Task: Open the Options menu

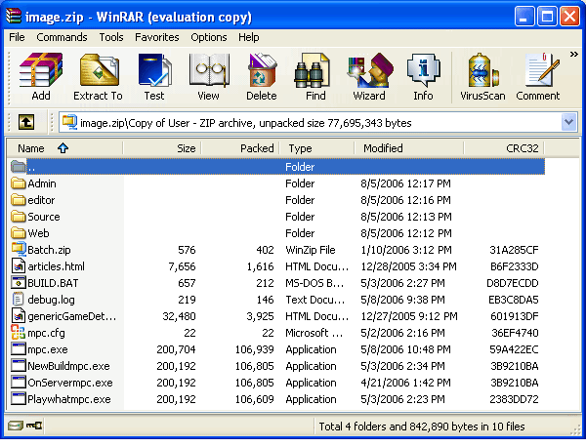Action: pos(209,37)
